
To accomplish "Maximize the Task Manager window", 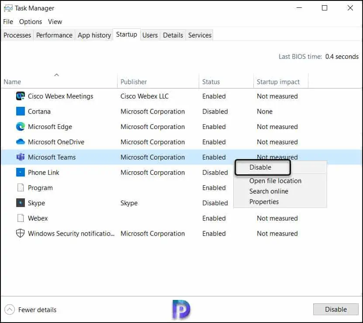I will [x=324, y=8].
